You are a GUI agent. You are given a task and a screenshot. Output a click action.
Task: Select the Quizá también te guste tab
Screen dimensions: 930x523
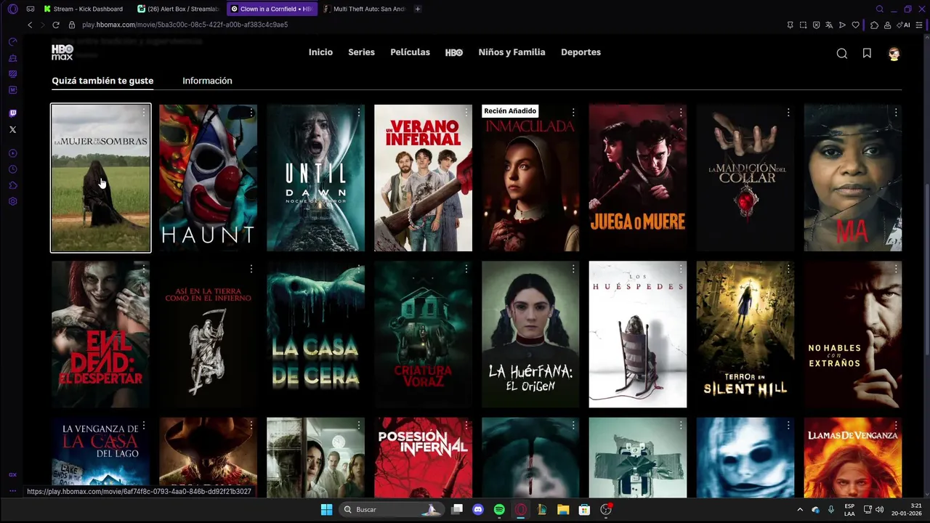(x=102, y=81)
